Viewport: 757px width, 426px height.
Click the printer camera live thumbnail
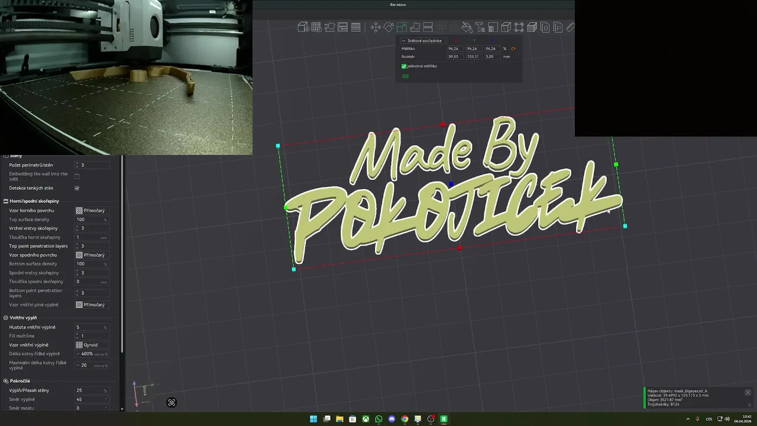[126, 77]
